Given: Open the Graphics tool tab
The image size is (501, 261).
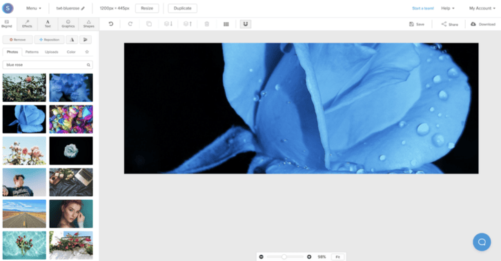Looking at the screenshot, I should pyautogui.click(x=68, y=24).
